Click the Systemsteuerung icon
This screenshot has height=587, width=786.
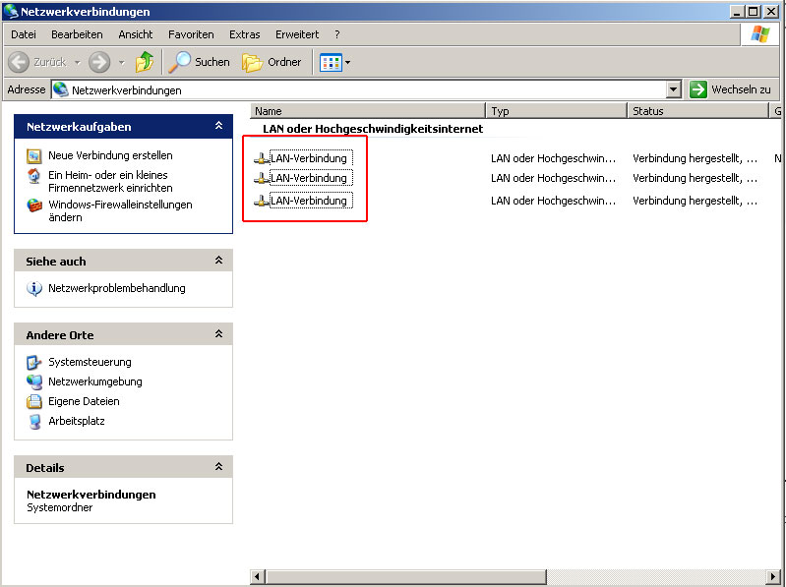tap(34, 362)
